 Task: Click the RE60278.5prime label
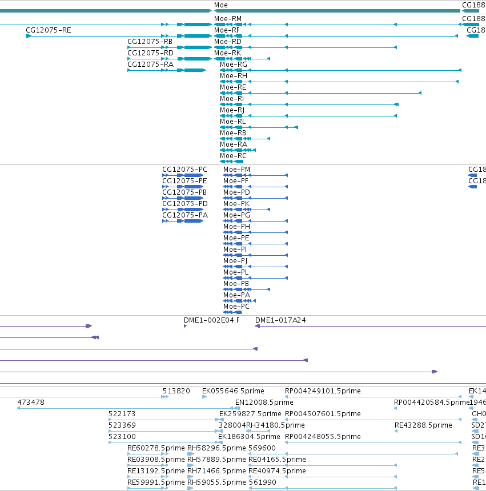[156, 448]
